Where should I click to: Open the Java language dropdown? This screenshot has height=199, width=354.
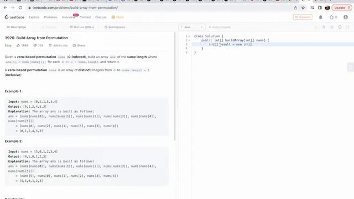click(x=192, y=27)
